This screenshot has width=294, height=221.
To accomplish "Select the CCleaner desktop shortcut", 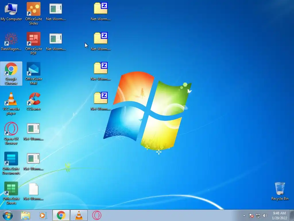I will point(34,102).
